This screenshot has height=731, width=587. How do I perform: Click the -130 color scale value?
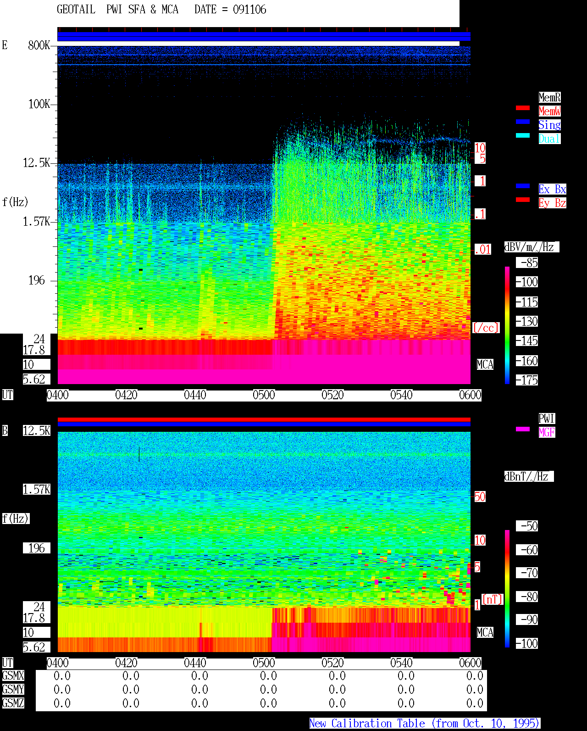pyautogui.click(x=527, y=321)
